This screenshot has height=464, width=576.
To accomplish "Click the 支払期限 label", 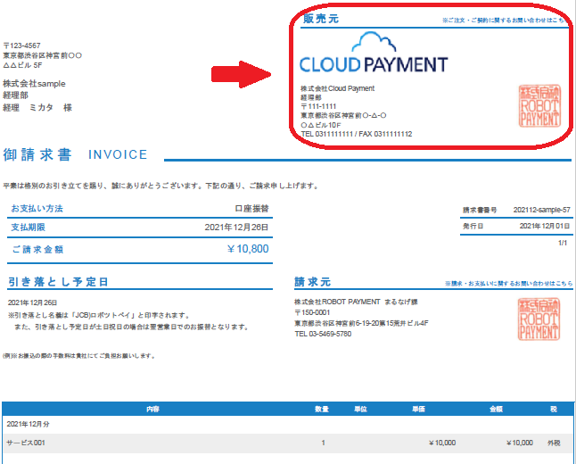I will [x=28, y=228].
